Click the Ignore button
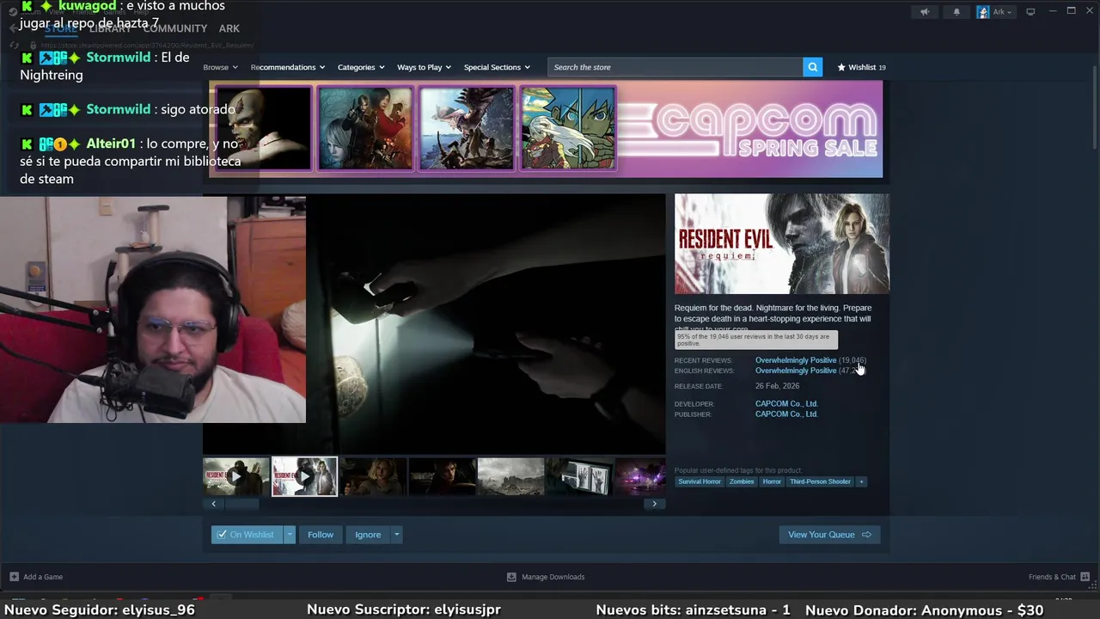1100x619 pixels. click(x=368, y=535)
